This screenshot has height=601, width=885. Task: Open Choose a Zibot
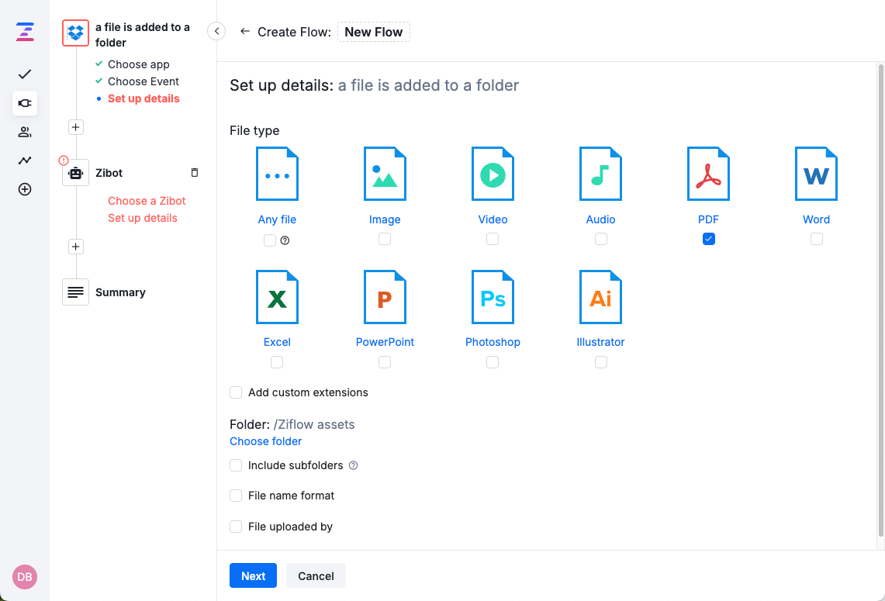tap(146, 200)
